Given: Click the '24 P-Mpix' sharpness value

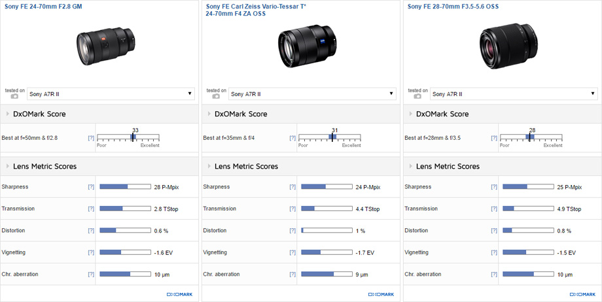Looking at the screenshot, I should click(368, 187).
